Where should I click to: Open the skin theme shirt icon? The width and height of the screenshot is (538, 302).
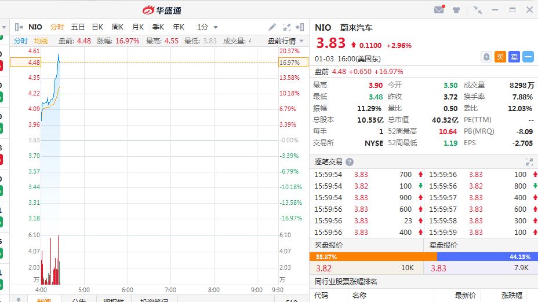[456, 10]
